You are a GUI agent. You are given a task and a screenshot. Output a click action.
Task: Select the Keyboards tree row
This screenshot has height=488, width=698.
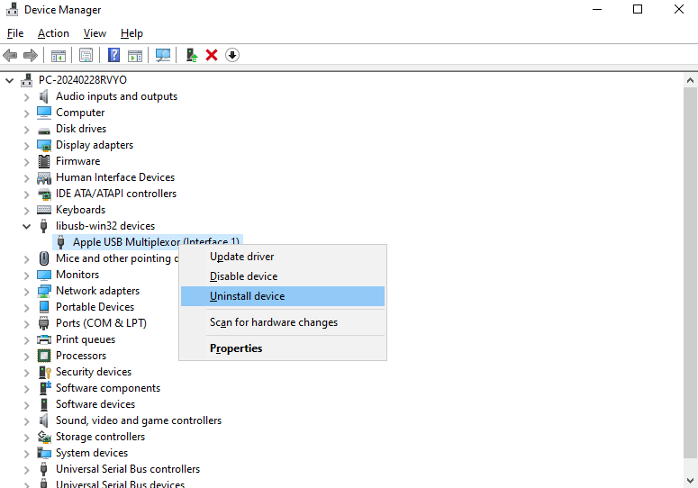(x=80, y=210)
